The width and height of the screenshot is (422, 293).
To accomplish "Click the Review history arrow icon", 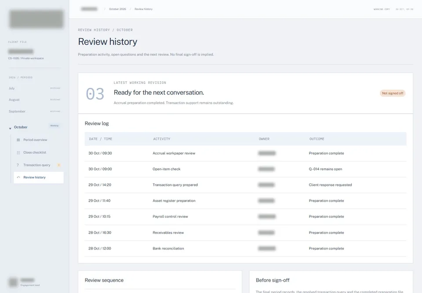I will coord(18,177).
